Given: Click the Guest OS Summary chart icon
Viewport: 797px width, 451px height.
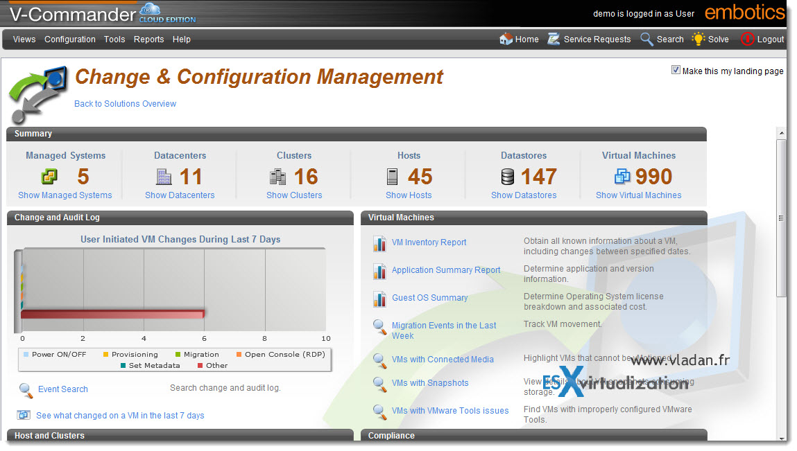Looking at the screenshot, I should click(379, 299).
